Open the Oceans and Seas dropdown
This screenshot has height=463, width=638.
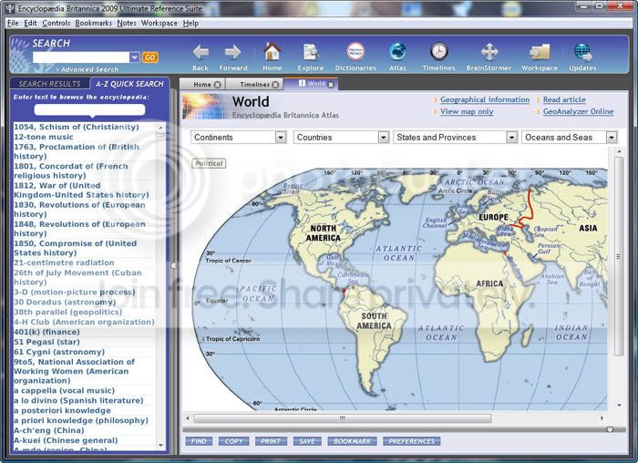[x=570, y=137]
